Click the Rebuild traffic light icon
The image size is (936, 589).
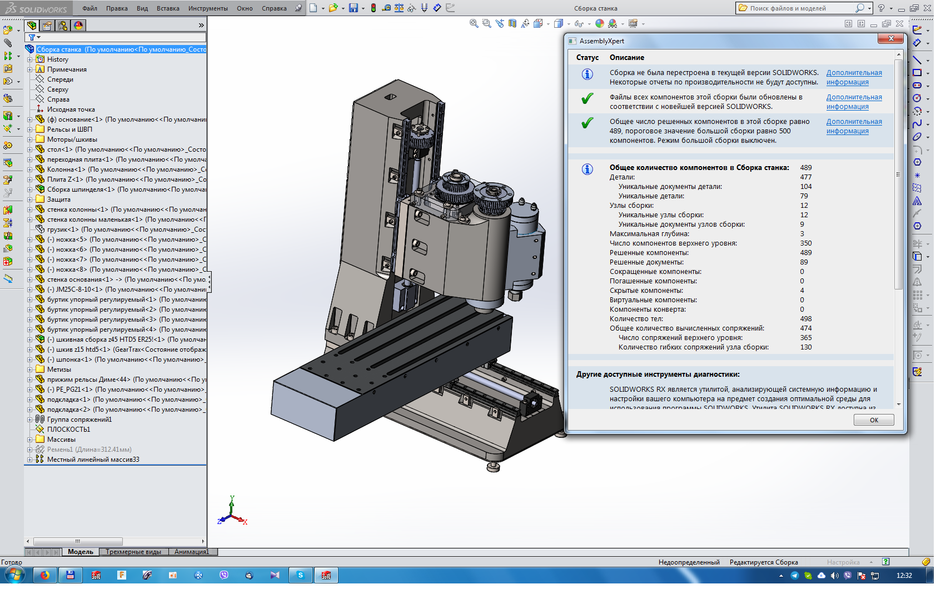coord(374,8)
